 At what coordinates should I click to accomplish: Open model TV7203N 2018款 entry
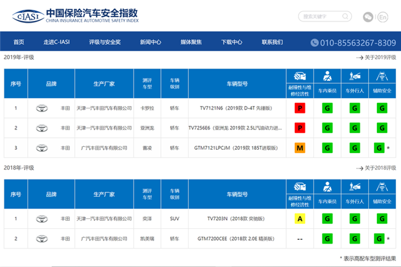(236, 218)
